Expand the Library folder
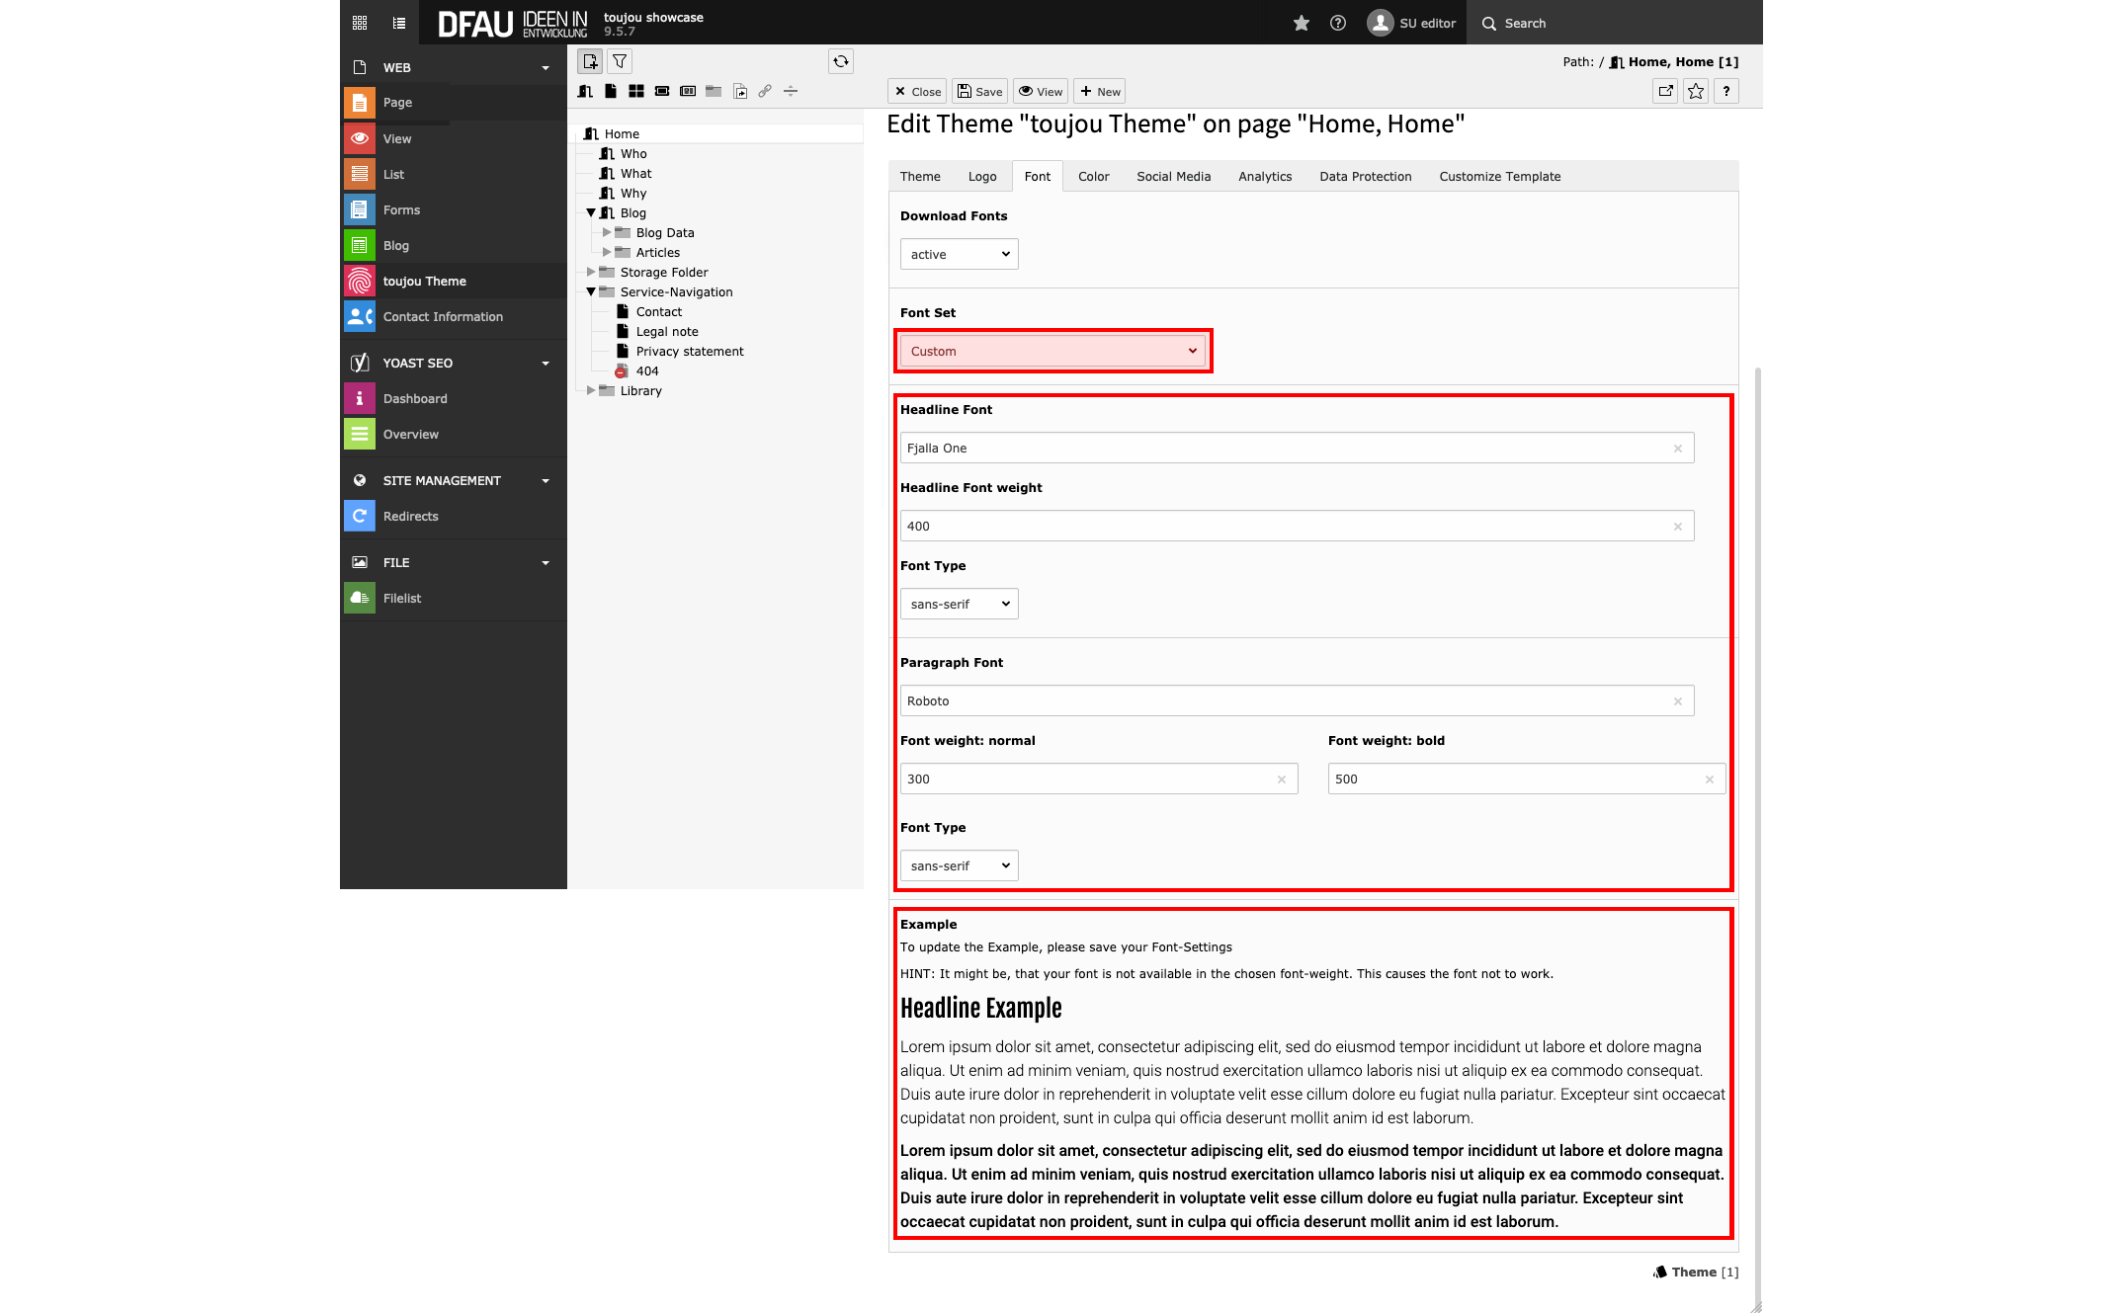Screen dimensions: 2103x1314 pos(591,390)
